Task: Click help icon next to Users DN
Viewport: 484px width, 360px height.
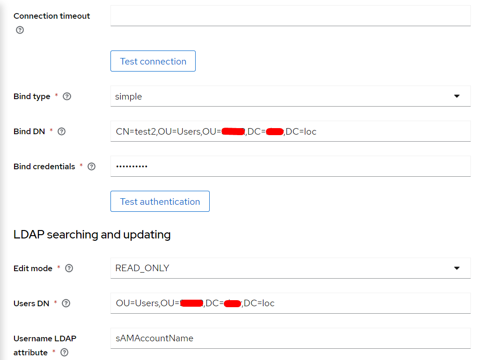Action: coord(66,303)
